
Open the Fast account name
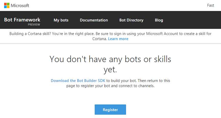[x=211, y=5]
